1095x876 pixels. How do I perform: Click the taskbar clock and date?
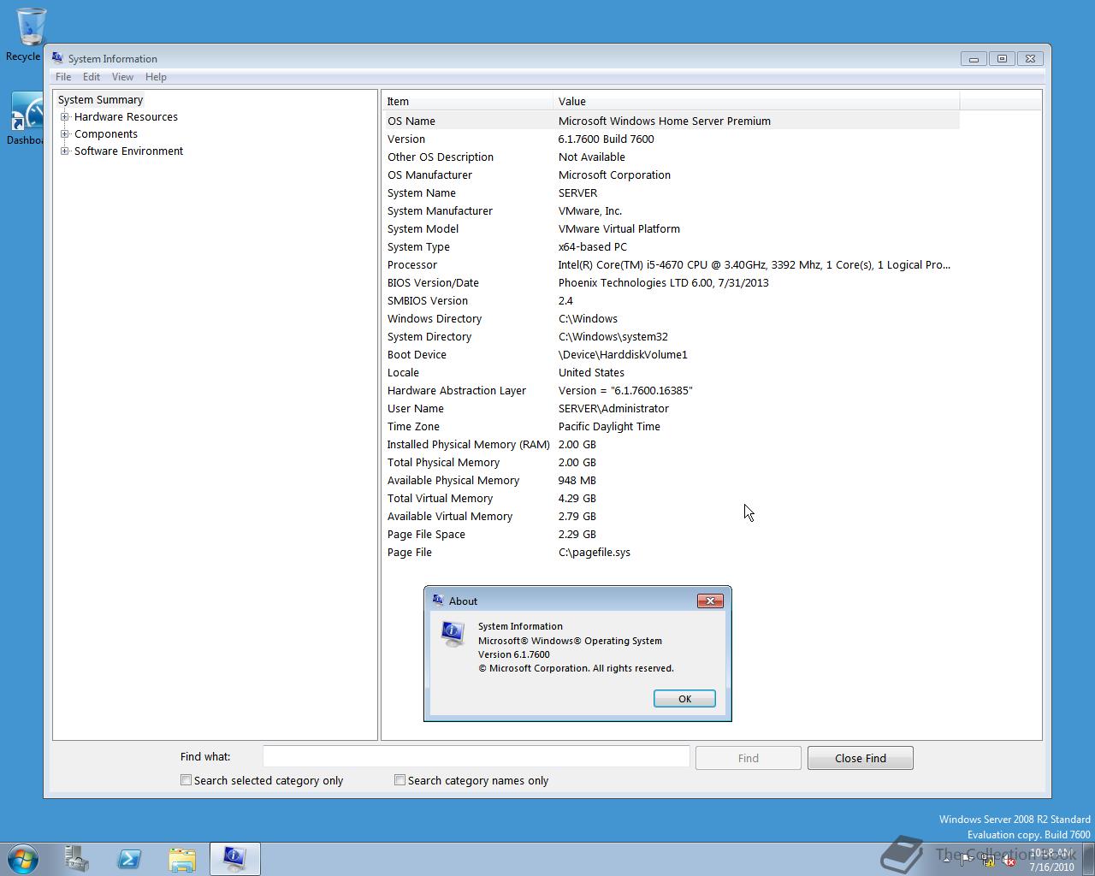(x=1051, y=860)
